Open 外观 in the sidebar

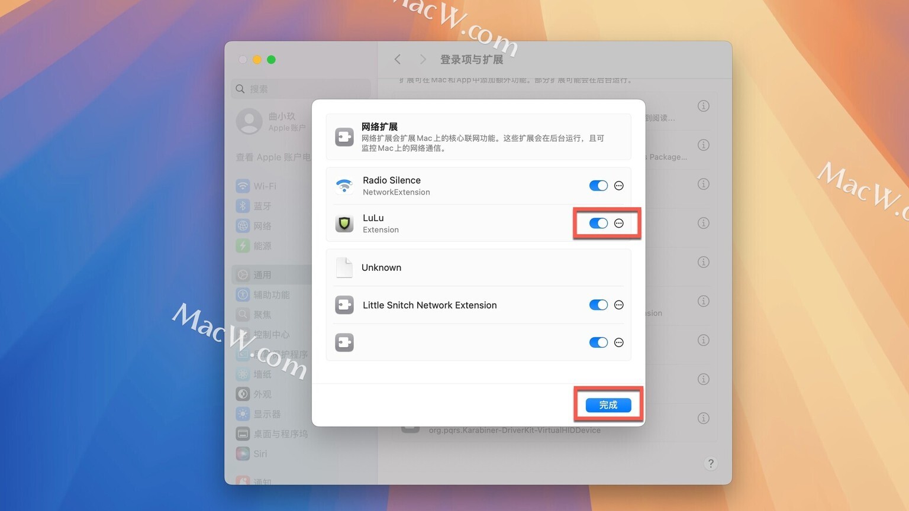(x=272, y=394)
